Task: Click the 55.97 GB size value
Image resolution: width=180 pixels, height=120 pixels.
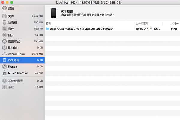Action: point(37,16)
